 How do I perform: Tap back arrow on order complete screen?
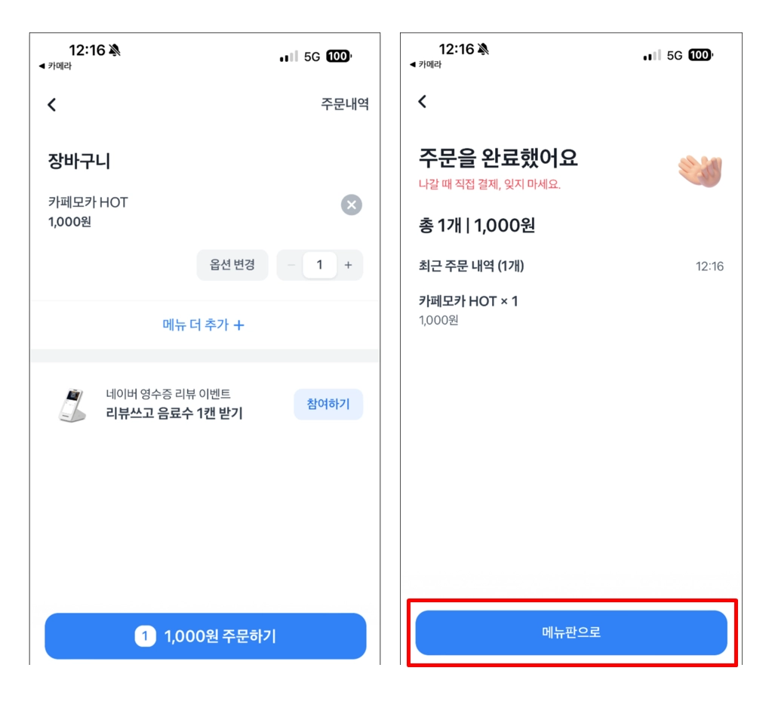tap(422, 102)
